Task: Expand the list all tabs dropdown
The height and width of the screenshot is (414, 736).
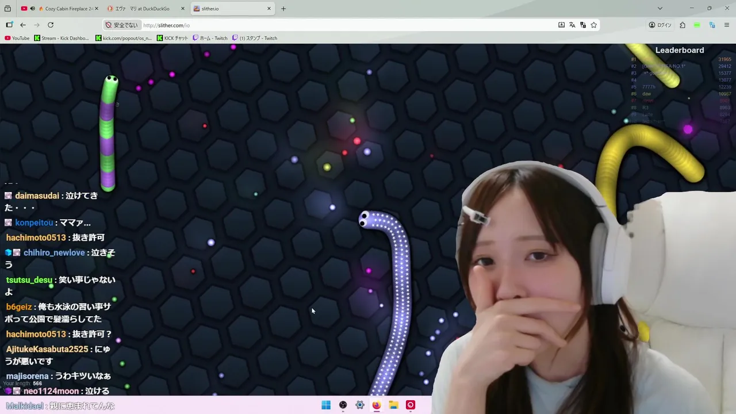Action: [x=660, y=9]
